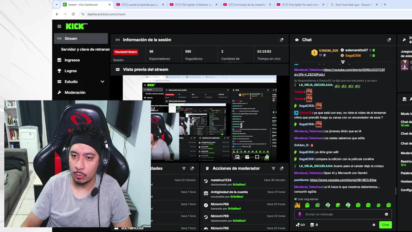The image size is (412, 232).
Task: Go to Logros in the sidebar
Action: click(81, 71)
